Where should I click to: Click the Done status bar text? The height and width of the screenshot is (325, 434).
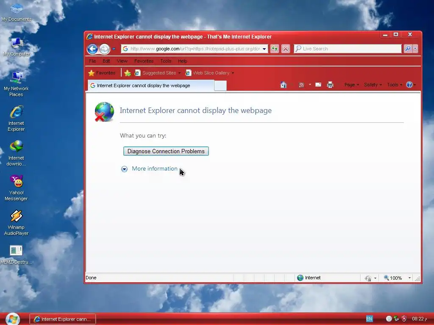[91, 278]
